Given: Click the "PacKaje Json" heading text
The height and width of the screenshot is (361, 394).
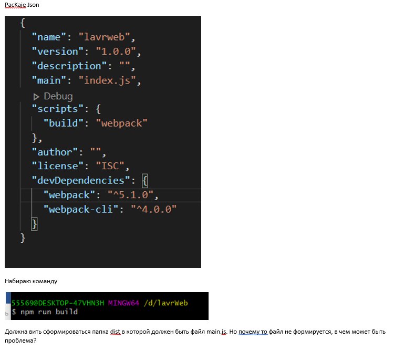Looking at the screenshot, I should tap(22, 5).
